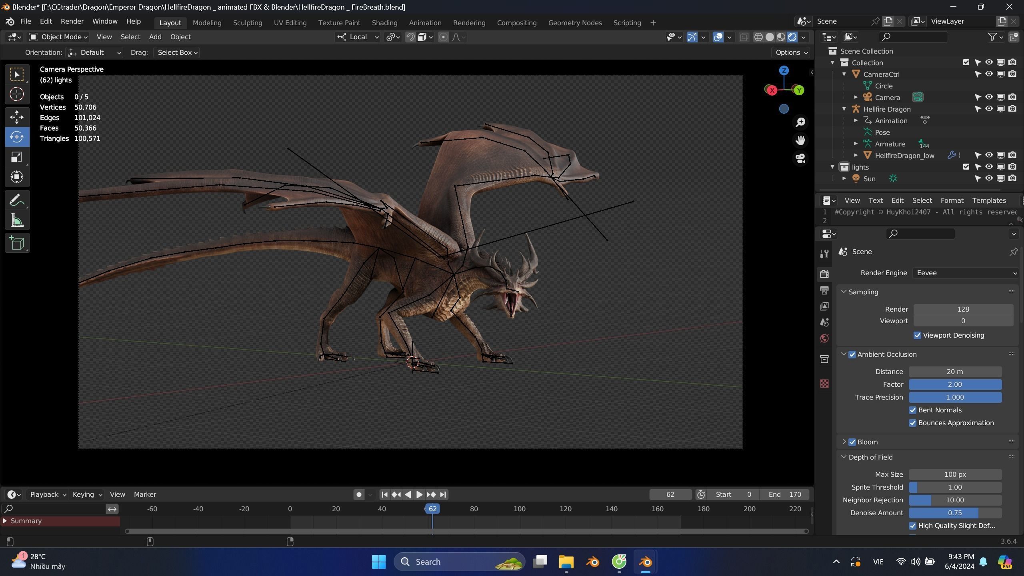Viewport: 1024px width, 576px height.
Task: Switch to rendered viewport shading
Action: pyautogui.click(x=792, y=37)
